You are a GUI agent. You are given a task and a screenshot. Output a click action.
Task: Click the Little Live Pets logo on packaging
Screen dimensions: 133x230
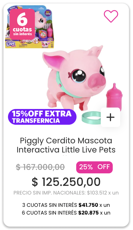(x=11, y=44)
